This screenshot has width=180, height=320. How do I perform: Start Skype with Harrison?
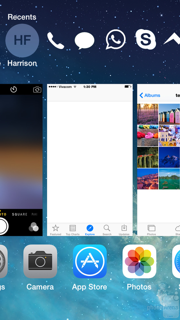[x=146, y=39]
